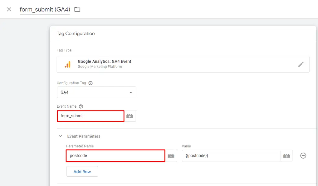Remove the postcode parameter row
Image resolution: width=318 pixels, height=186 pixels.
point(303,156)
